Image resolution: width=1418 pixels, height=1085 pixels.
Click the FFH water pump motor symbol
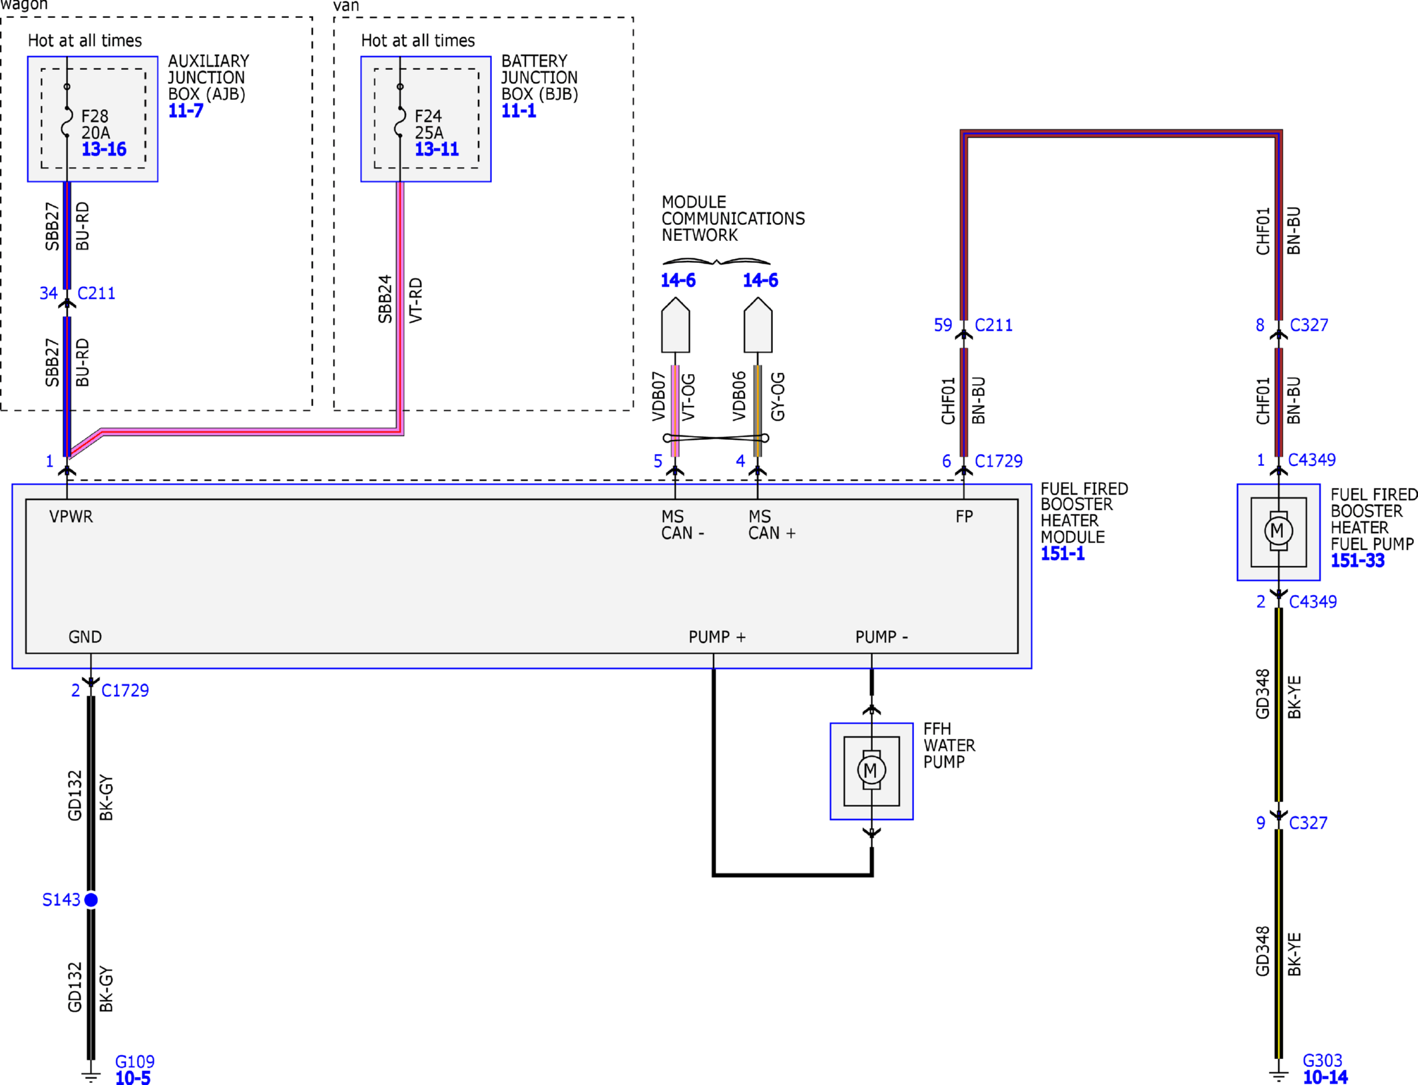[x=871, y=771]
